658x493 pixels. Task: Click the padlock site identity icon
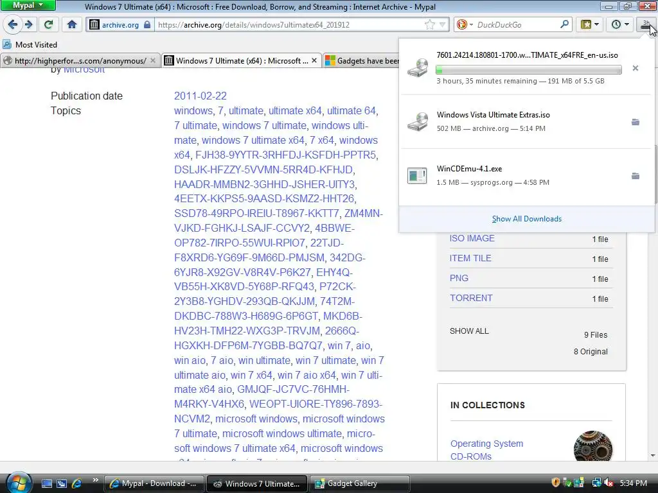click(x=147, y=25)
